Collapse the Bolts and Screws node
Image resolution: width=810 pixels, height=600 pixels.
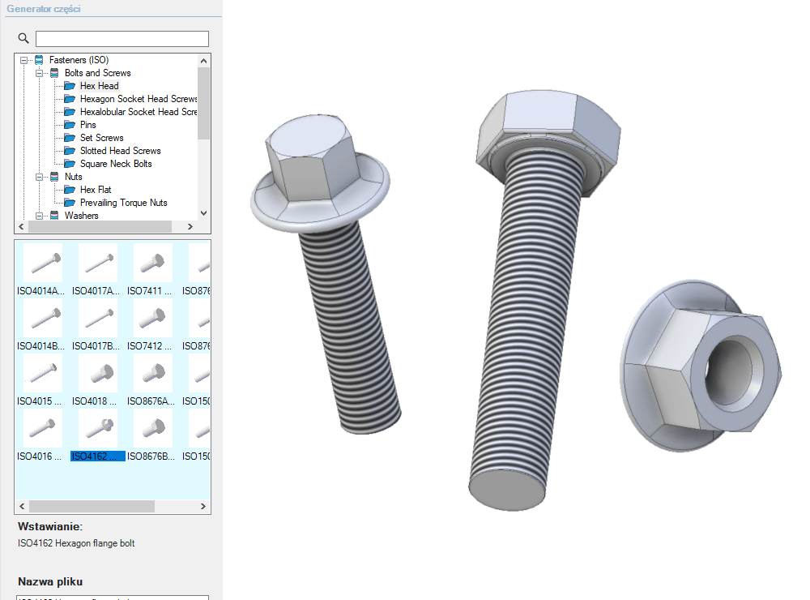[x=39, y=73]
